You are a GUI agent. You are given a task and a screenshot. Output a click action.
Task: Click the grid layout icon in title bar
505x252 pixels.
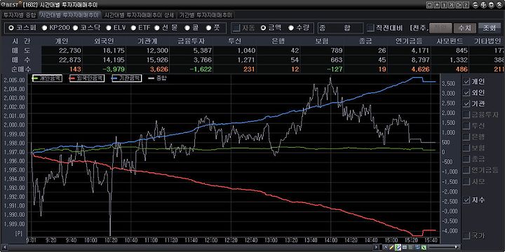(429, 5)
